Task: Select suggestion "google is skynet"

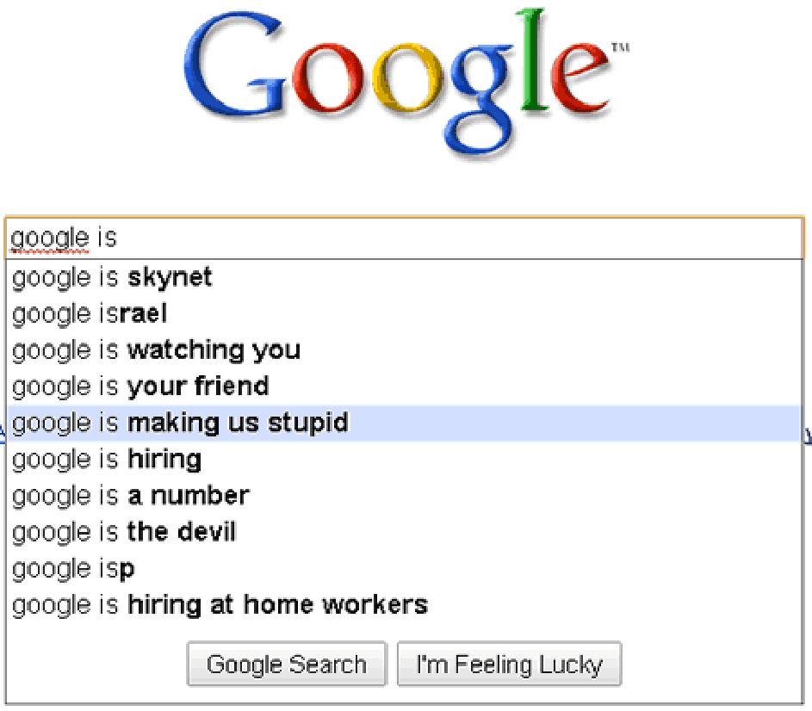Action: (x=404, y=277)
